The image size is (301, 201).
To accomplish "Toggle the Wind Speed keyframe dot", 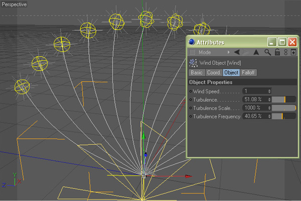I will [191, 91].
